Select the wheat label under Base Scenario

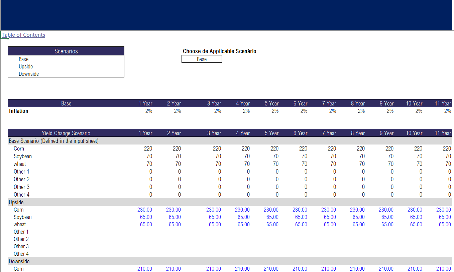[x=20, y=164]
